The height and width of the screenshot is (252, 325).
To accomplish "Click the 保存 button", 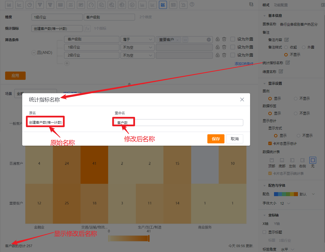I will click(x=216, y=139).
